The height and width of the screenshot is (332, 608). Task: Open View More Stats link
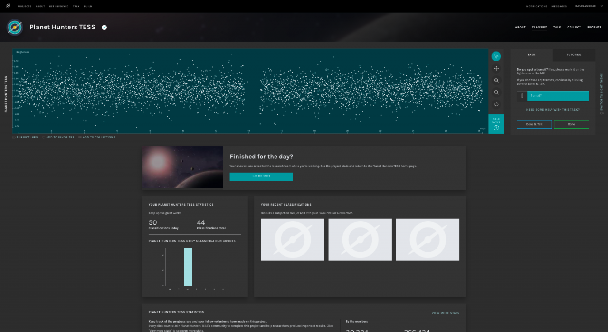(446, 313)
